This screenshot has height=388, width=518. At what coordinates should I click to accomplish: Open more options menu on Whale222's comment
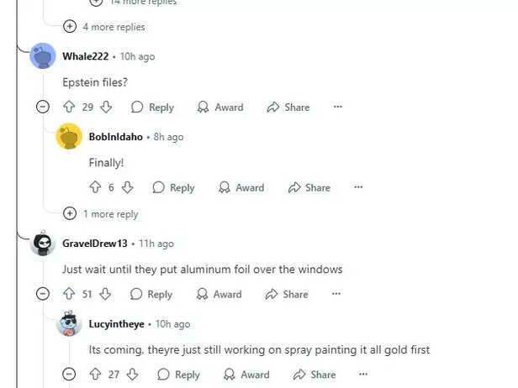[x=338, y=107]
